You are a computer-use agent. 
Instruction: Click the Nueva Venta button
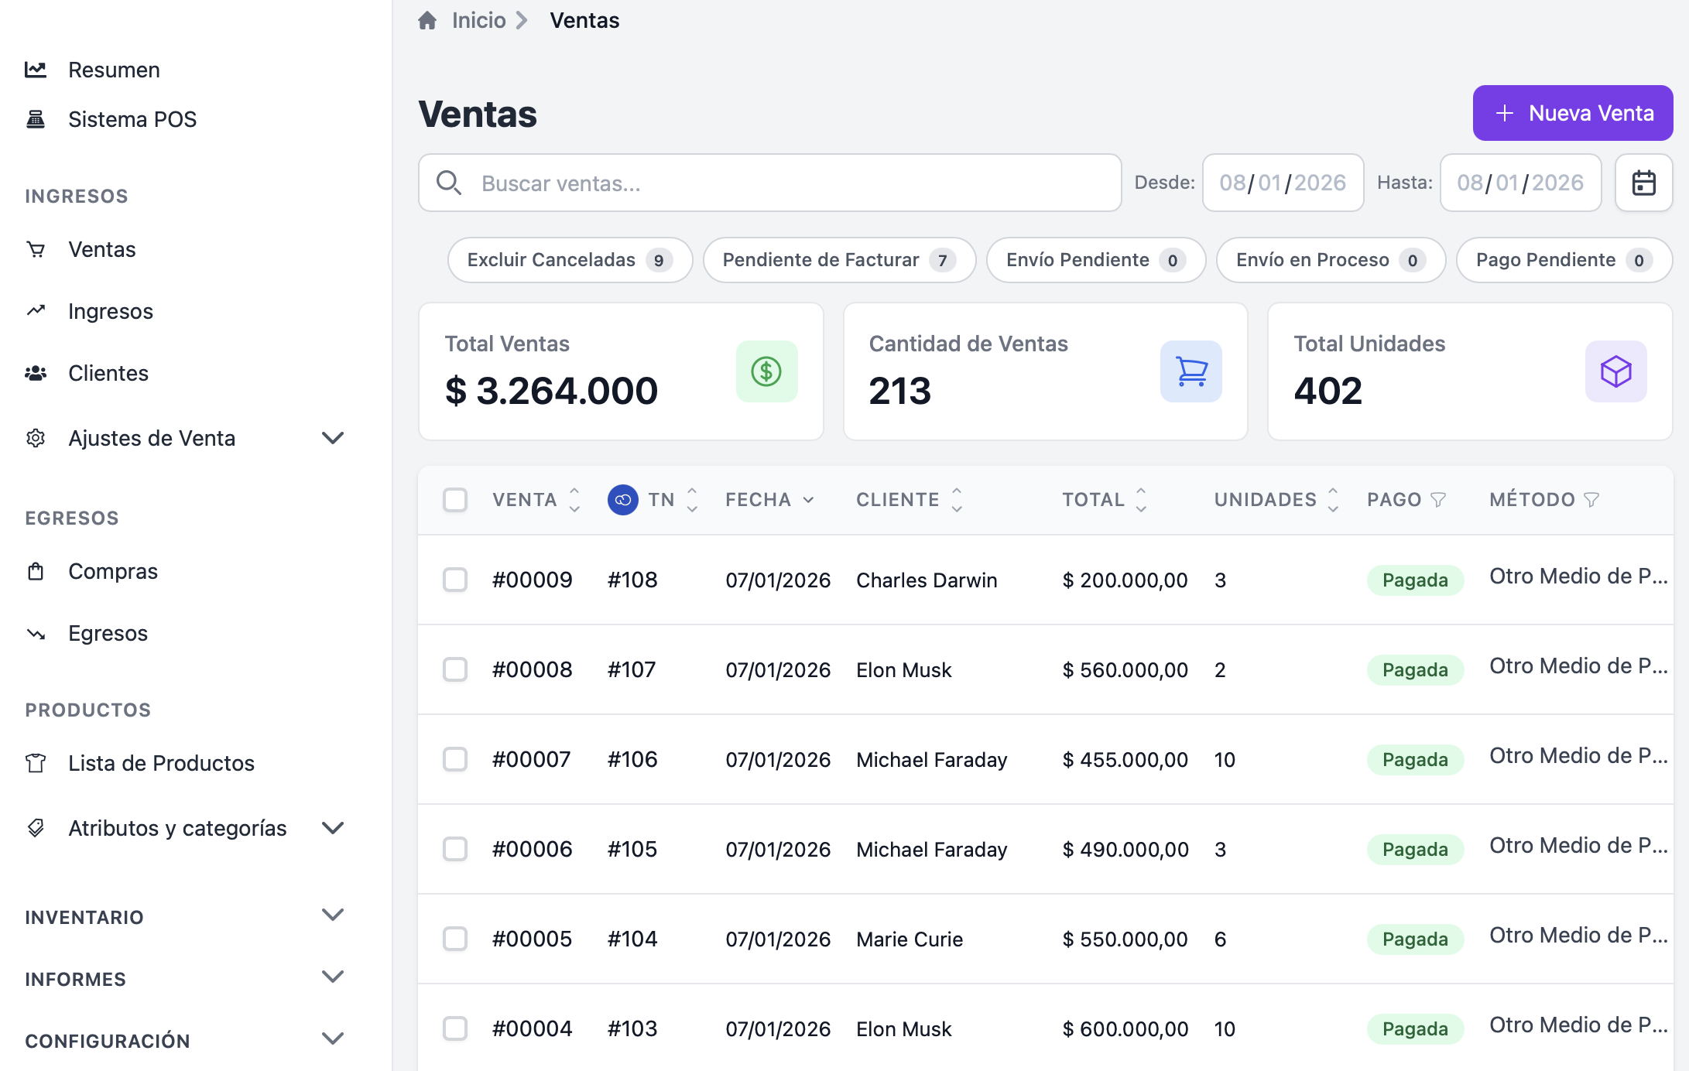coord(1572,113)
